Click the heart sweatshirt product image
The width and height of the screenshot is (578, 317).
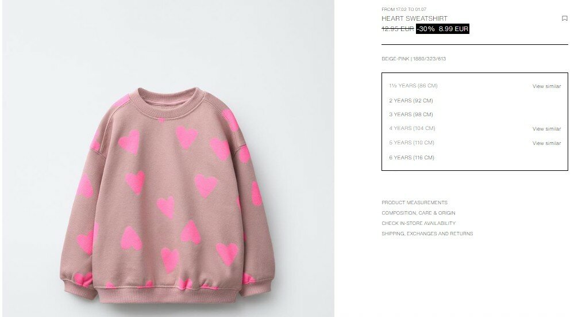(x=168, y=158)
